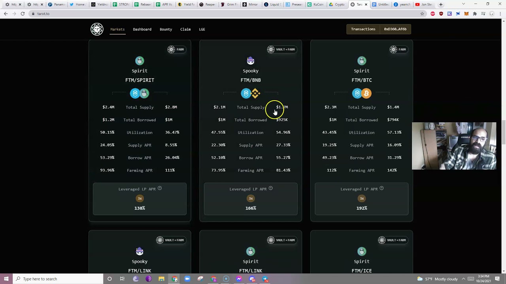Open the Dashboard tab

coord(142,29)
